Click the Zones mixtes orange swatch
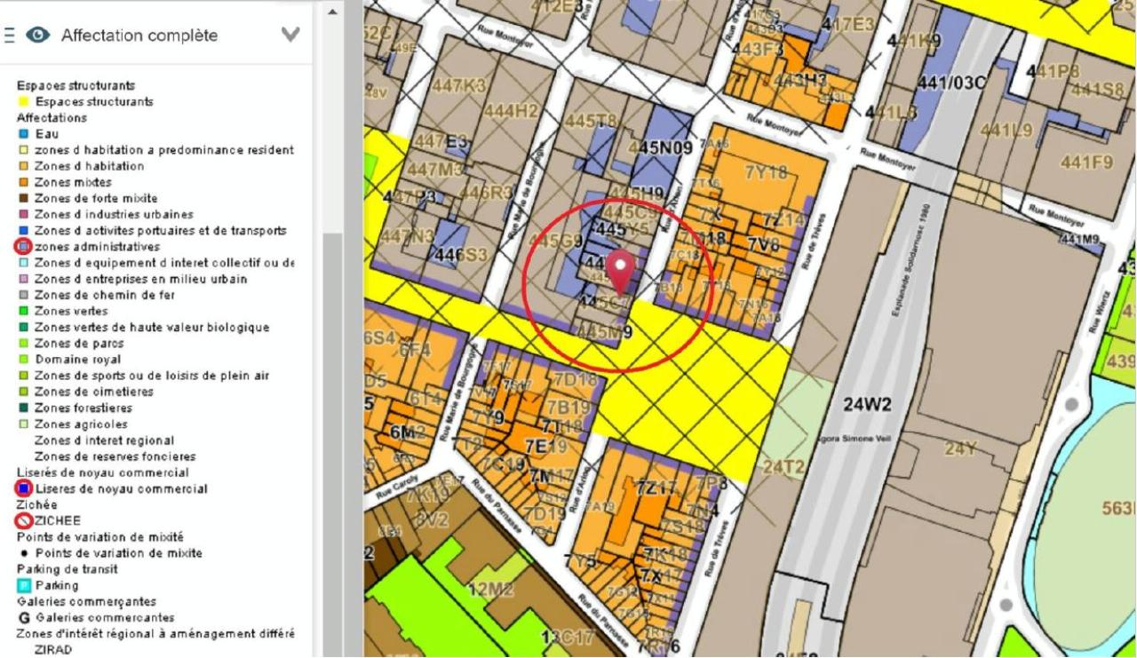The width and height of the screenshot is (1137, 658). 24,182
